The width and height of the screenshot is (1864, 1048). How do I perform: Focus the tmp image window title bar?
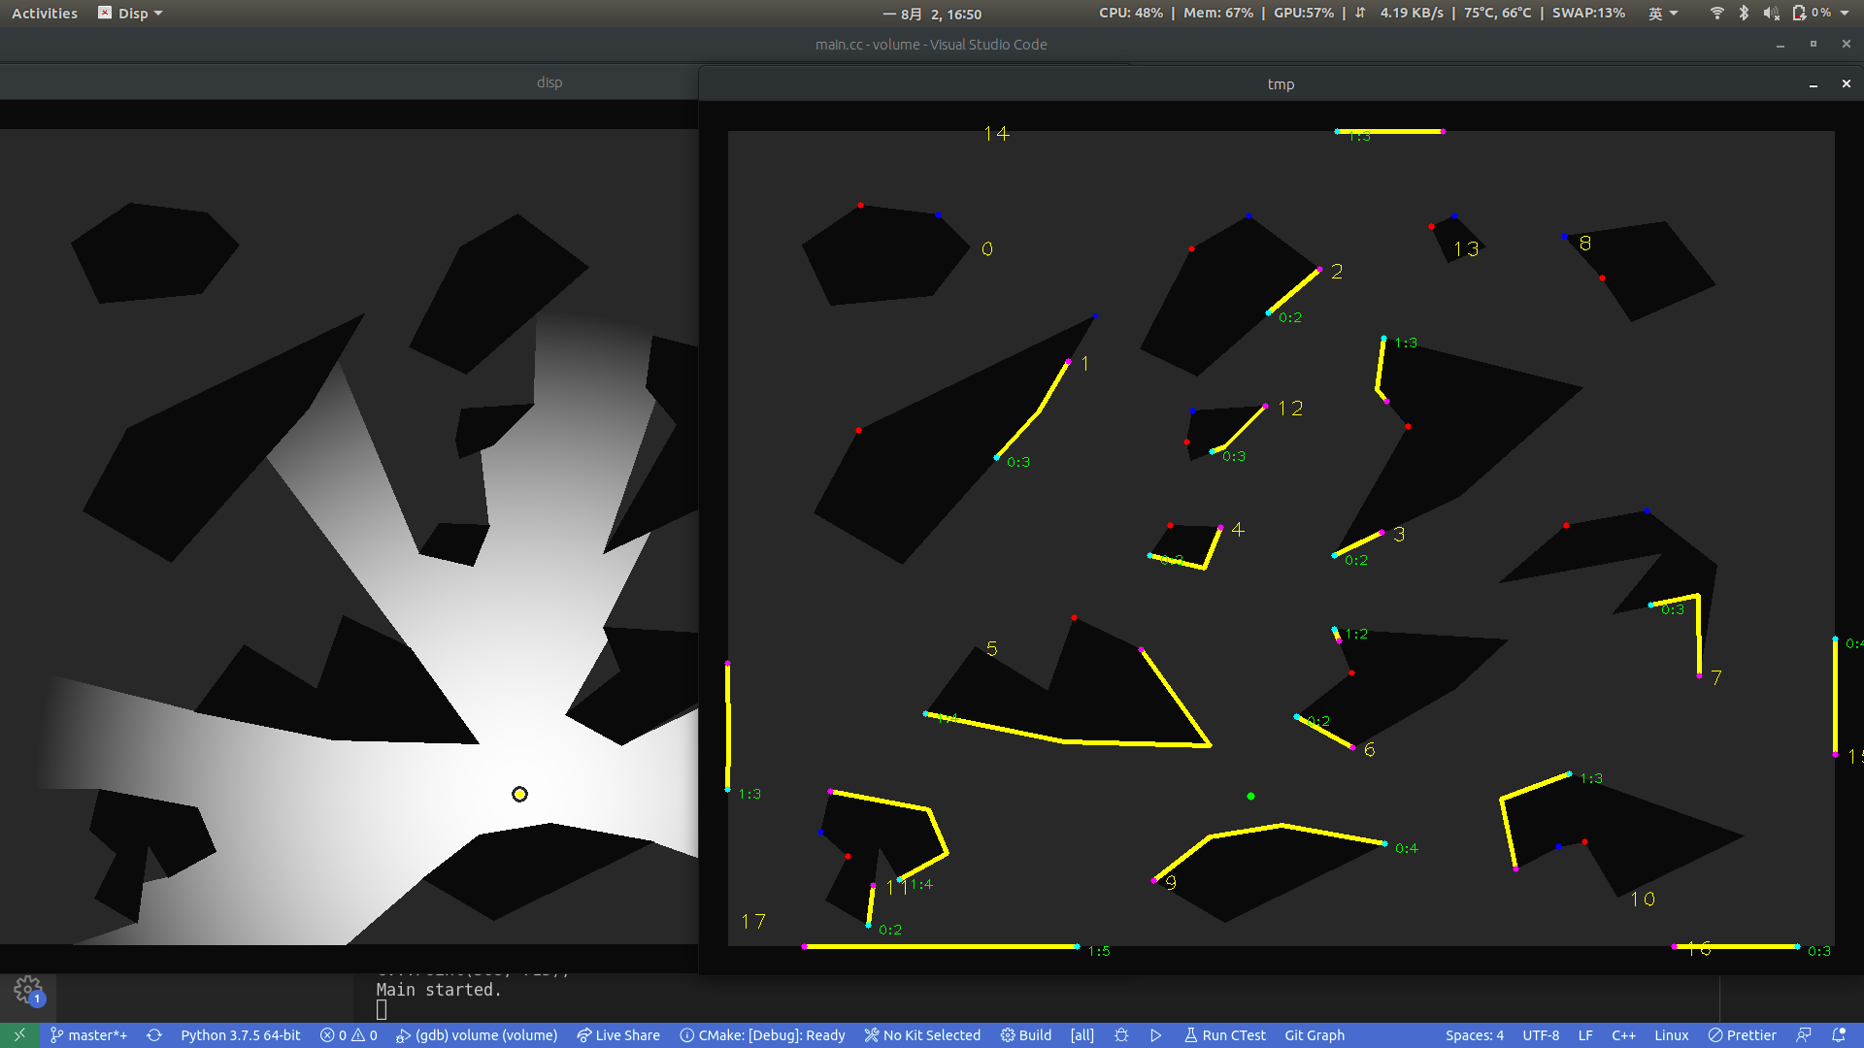point(1281,83)
